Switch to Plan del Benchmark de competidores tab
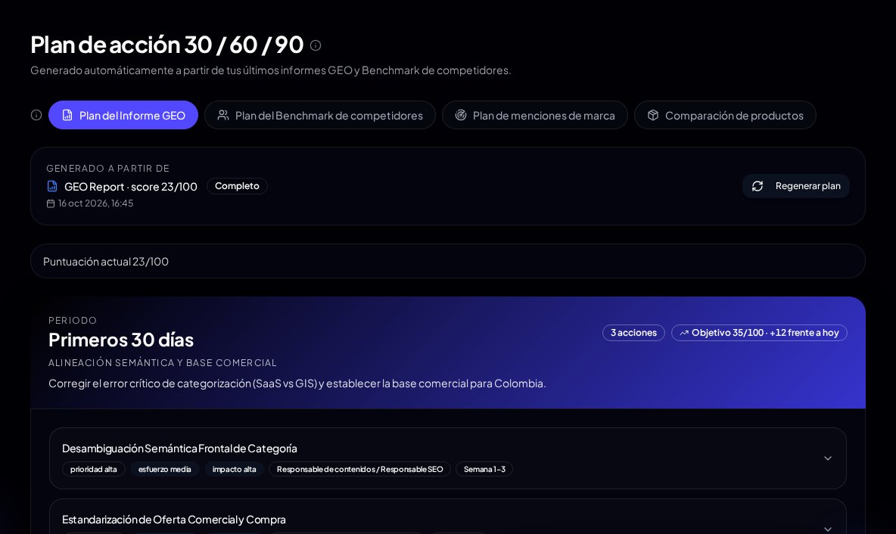Screen dimensions: 896x534 point(320,116)
